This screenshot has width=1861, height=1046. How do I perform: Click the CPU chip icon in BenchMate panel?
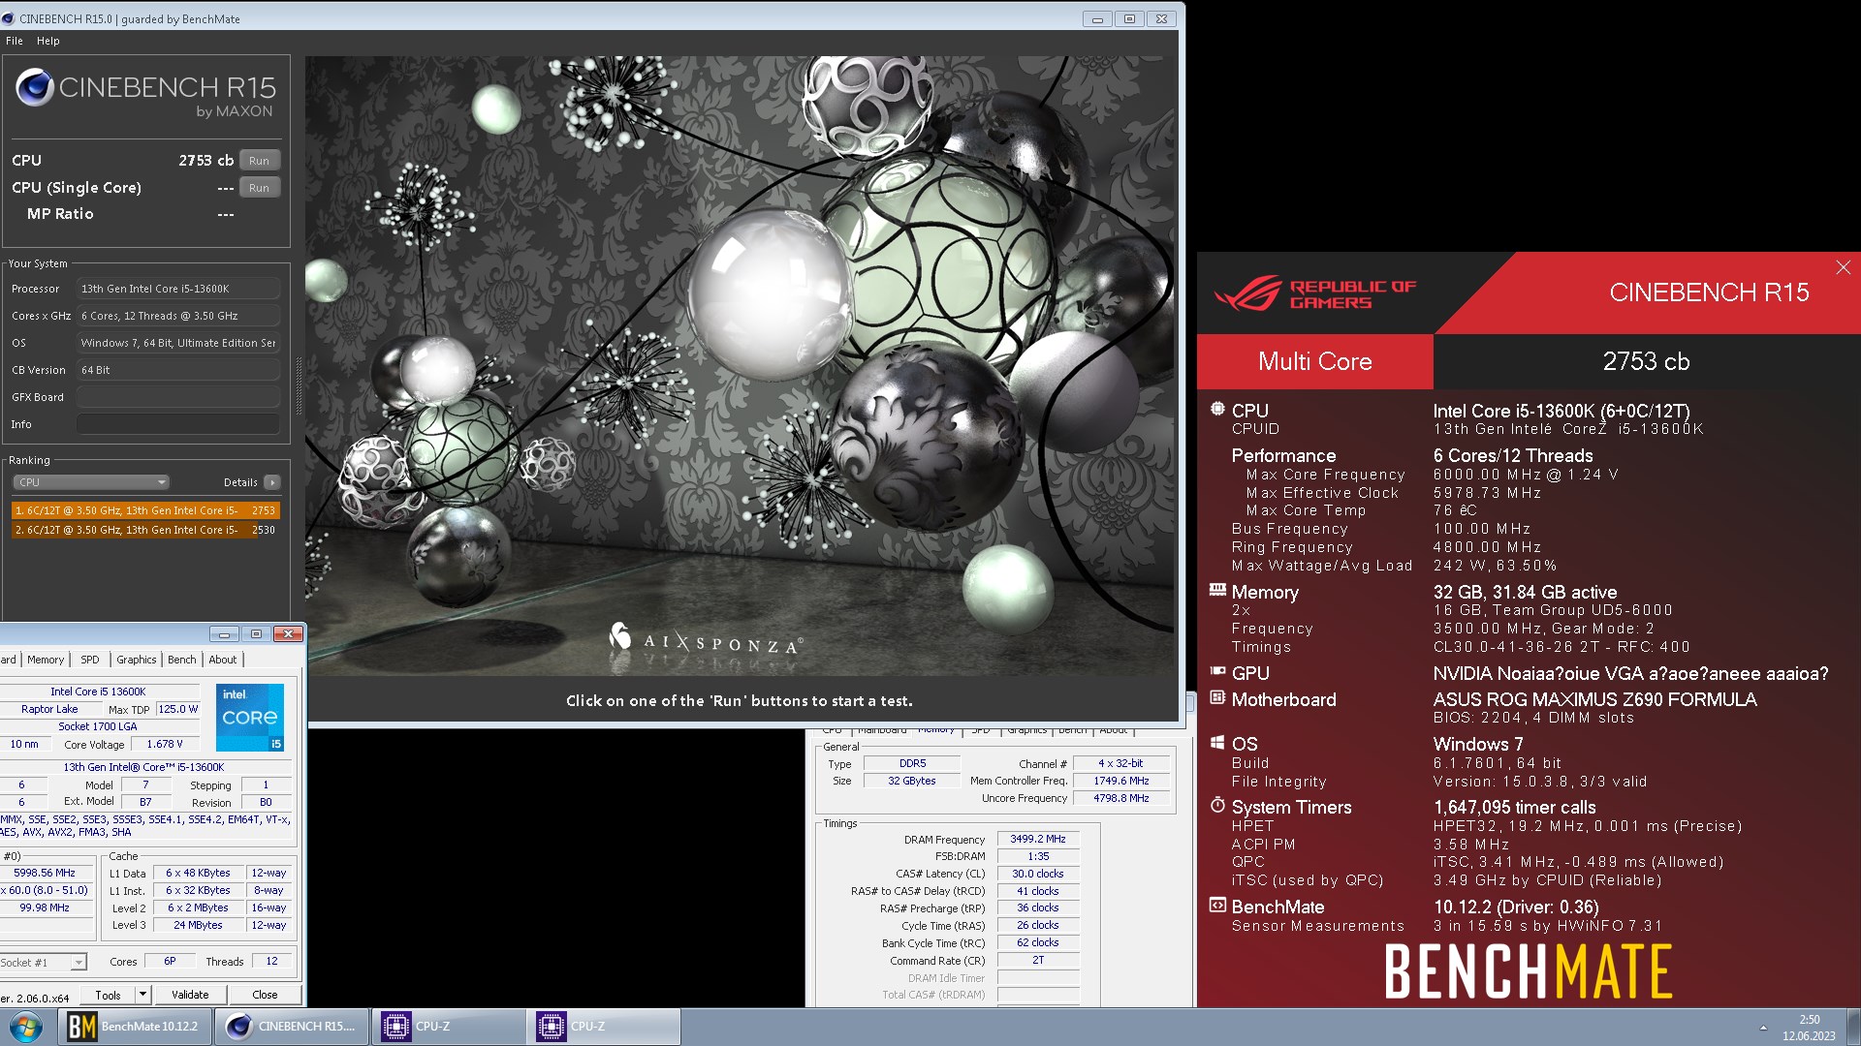(x=1217, y=410)
